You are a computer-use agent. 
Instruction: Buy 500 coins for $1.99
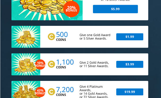pyautogui.click(x=130, y=37)
